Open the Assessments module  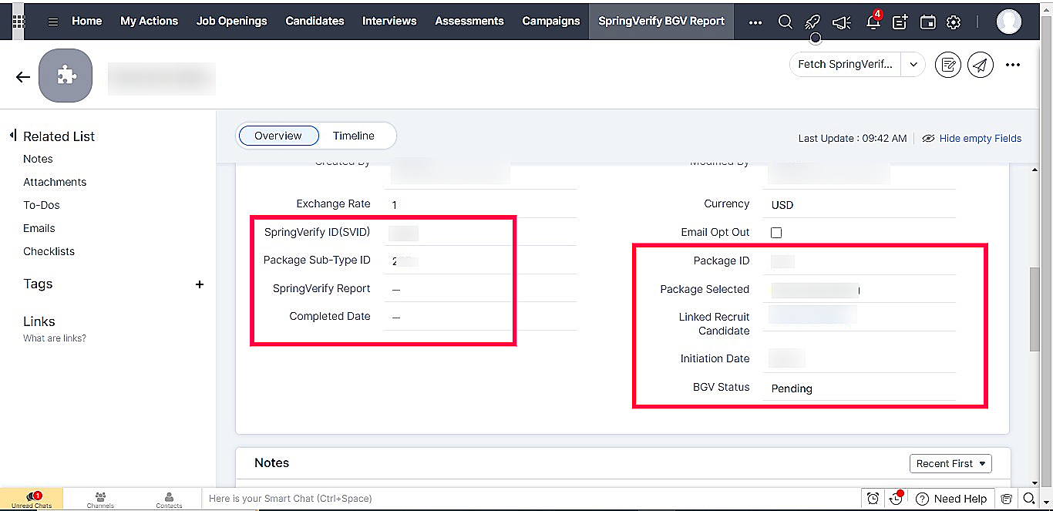(x=469, y=21)
